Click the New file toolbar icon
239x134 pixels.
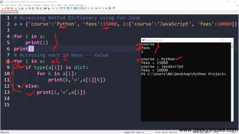point(2,8)
